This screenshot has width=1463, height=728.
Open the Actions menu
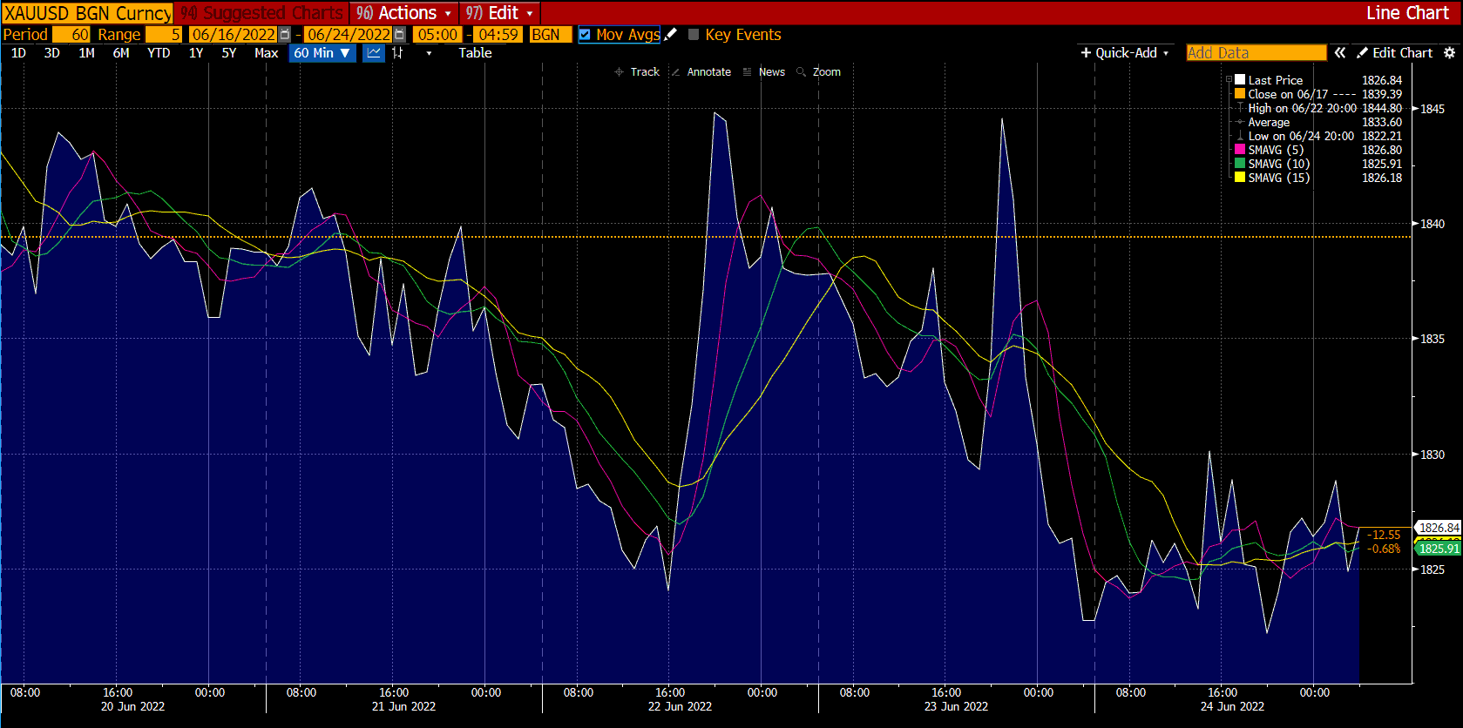[x=404, y=13]
